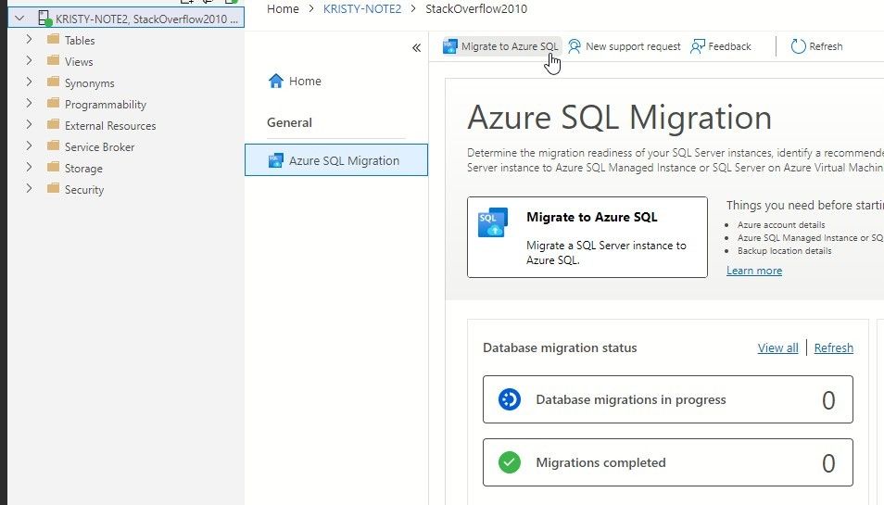The width and height of the screenshot is (884, 505).
Task: Click the Azure account details bullet
Action: point(781,225)
